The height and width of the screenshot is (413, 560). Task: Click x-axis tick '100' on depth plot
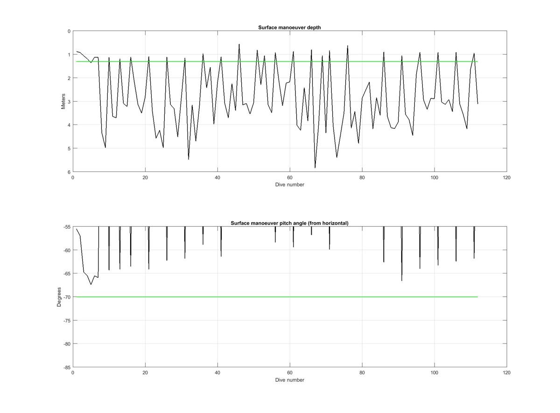434,177
